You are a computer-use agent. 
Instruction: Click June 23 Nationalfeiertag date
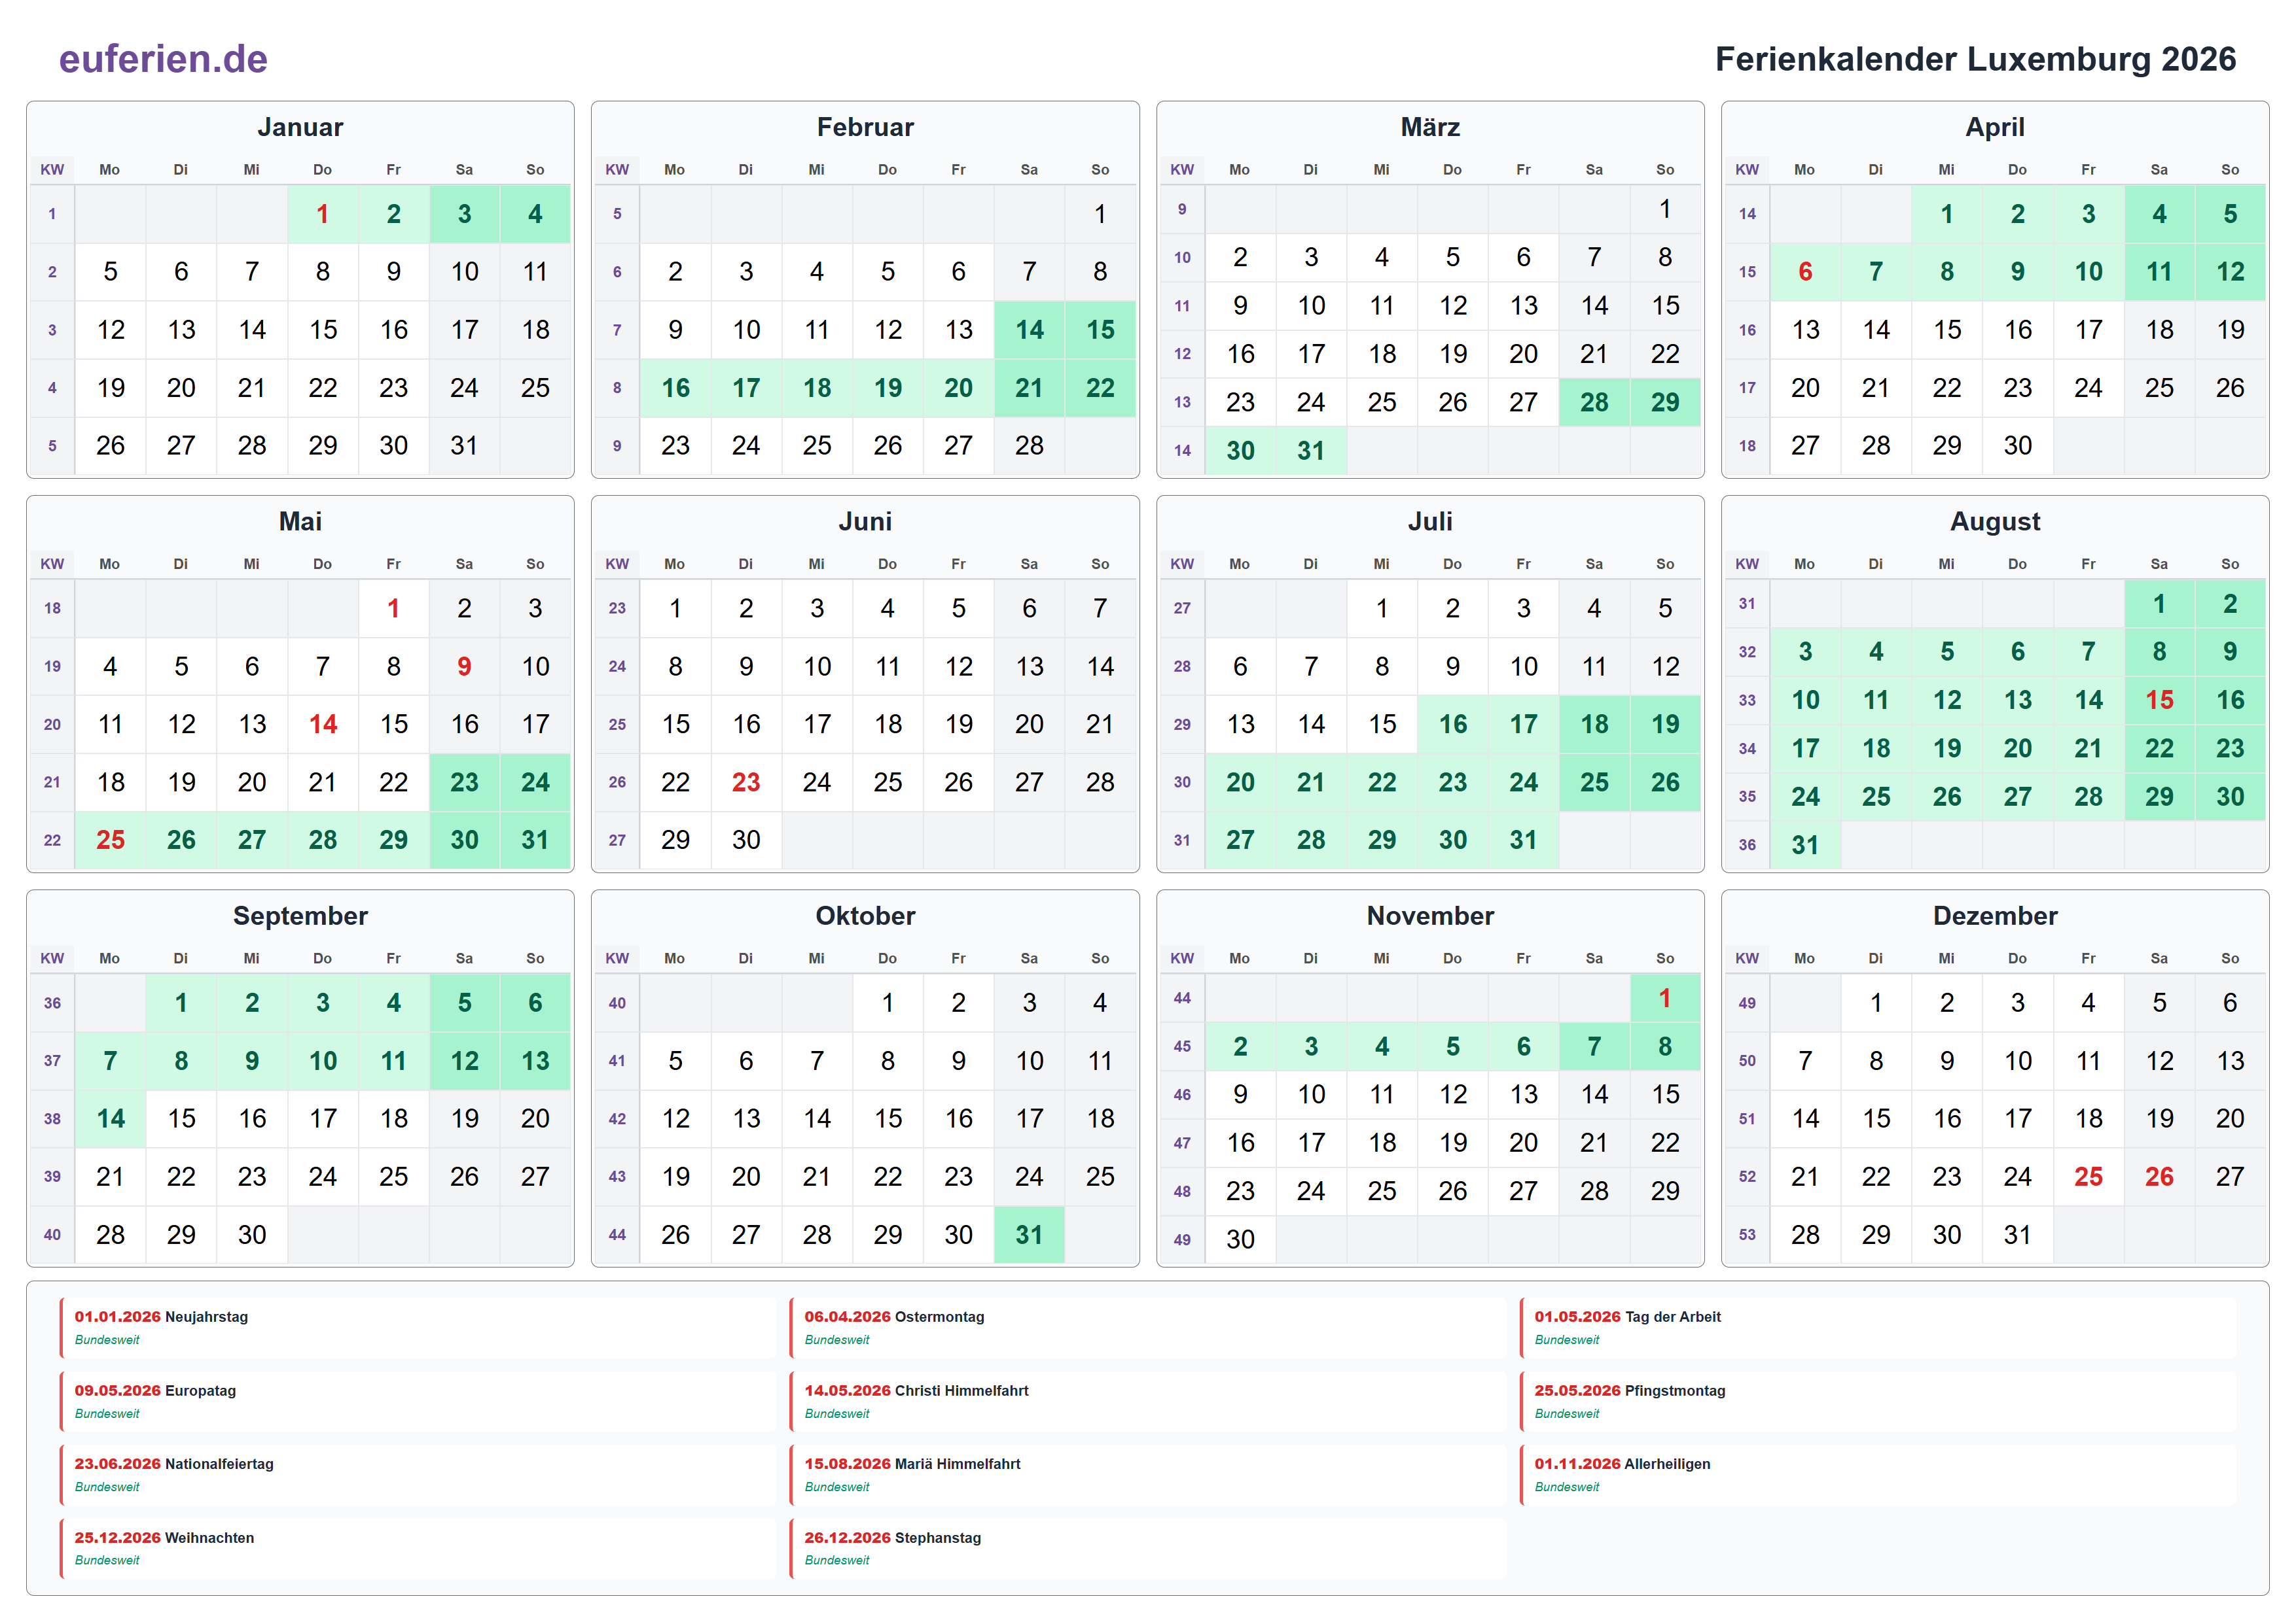745,782
